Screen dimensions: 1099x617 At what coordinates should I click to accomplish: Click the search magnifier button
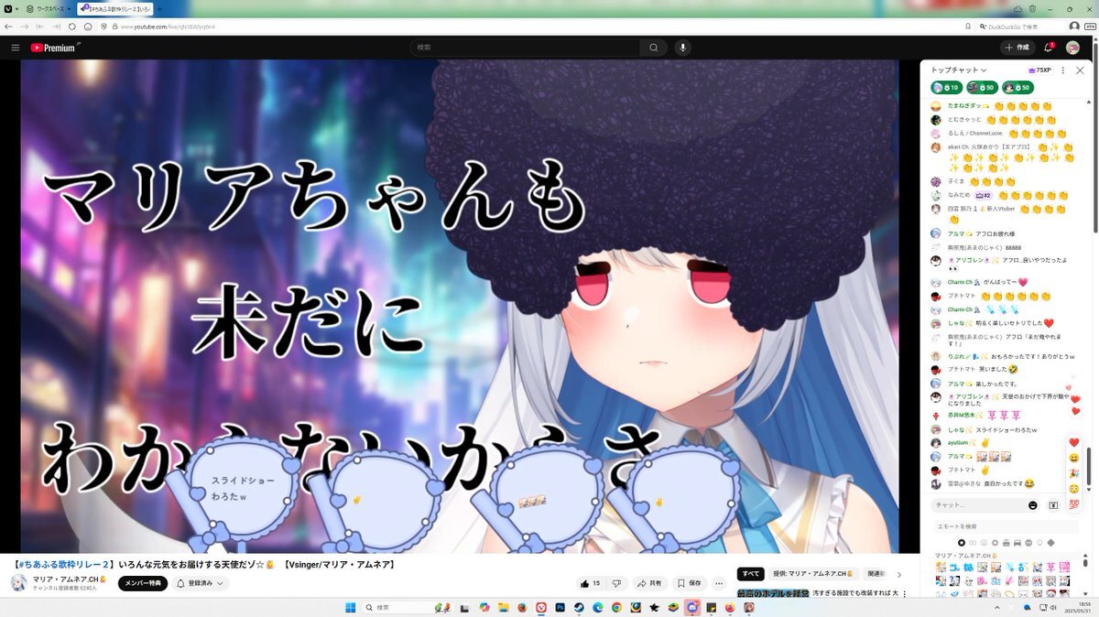[x=653, y=48]
